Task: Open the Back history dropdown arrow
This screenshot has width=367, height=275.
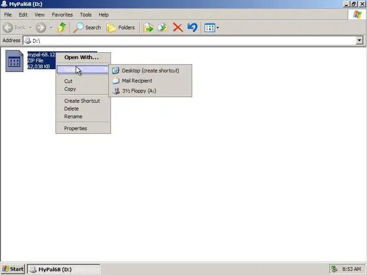Action: [x=30, y=27]
